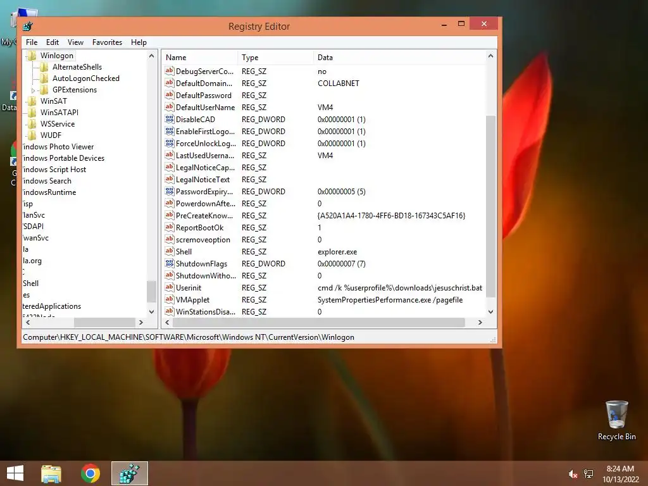This screenshot has height=486, width=648.
Task: Click the DisableCAD DWORD value icon
Action: (170, 119)
